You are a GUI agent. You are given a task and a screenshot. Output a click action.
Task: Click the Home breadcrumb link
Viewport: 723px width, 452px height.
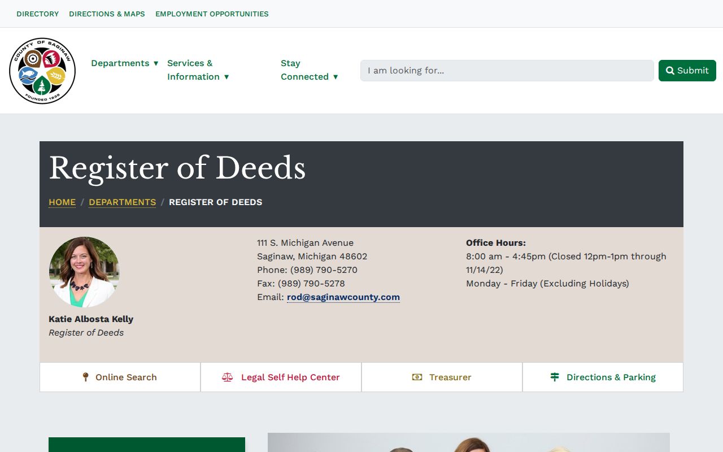(62, 202)
